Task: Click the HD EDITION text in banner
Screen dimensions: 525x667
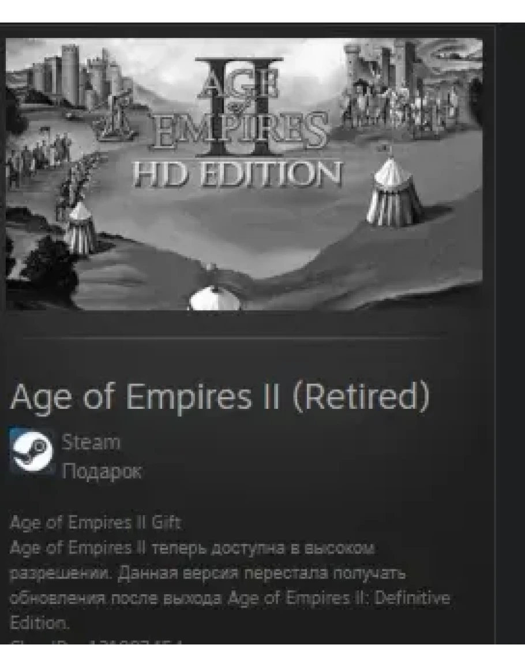Action: tap(237, 174)
